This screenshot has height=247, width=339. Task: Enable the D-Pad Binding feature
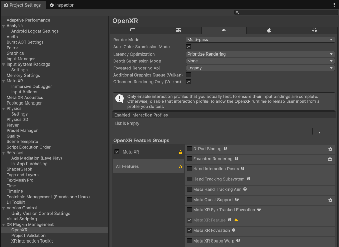pyautogui.click(x=190, y=149)
